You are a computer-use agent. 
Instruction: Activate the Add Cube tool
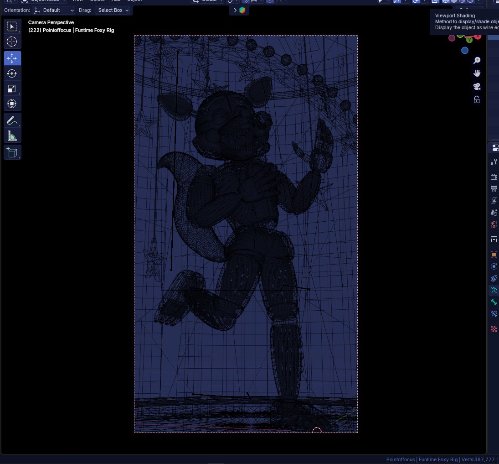pyautogui.click(x=12, y=152)
